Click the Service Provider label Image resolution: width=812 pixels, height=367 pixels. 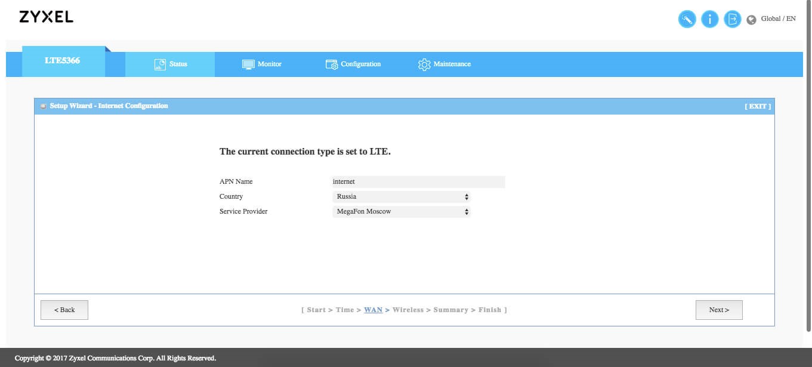coord(243,211)
